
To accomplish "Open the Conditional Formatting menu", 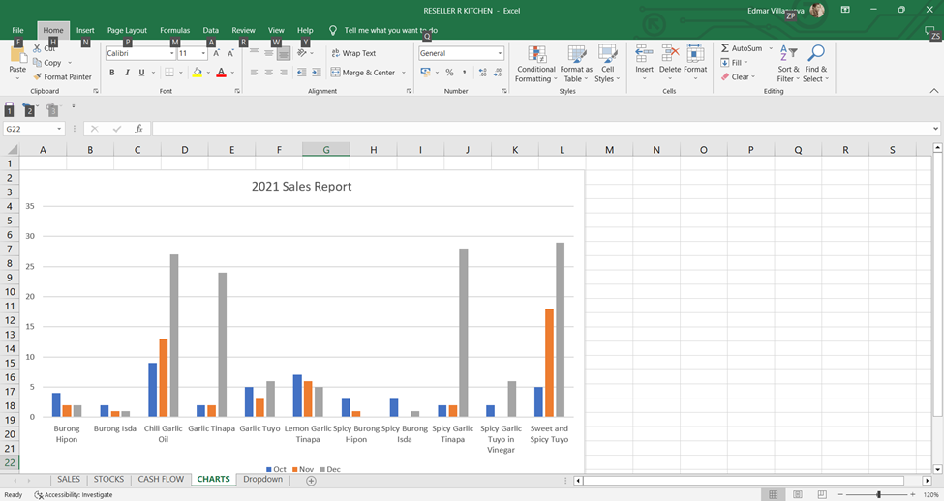I will [x=536, y=61].
